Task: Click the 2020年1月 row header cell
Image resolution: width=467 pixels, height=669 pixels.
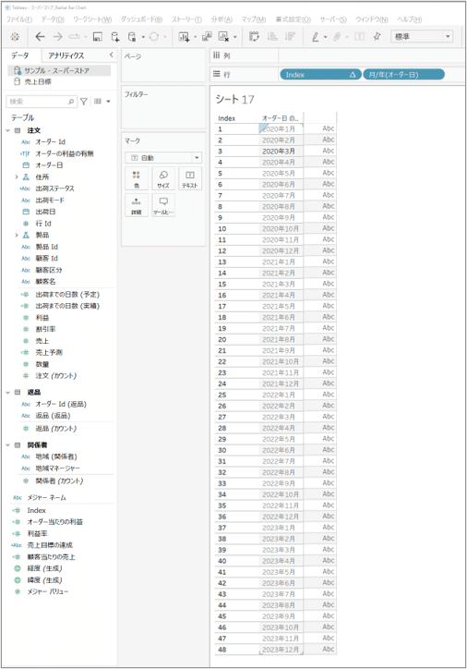Action: 281,128
